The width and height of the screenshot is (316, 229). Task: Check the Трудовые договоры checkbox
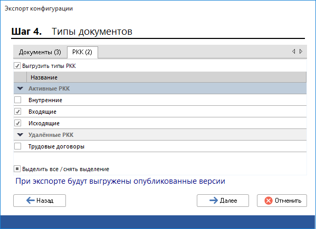pos(18,146)
